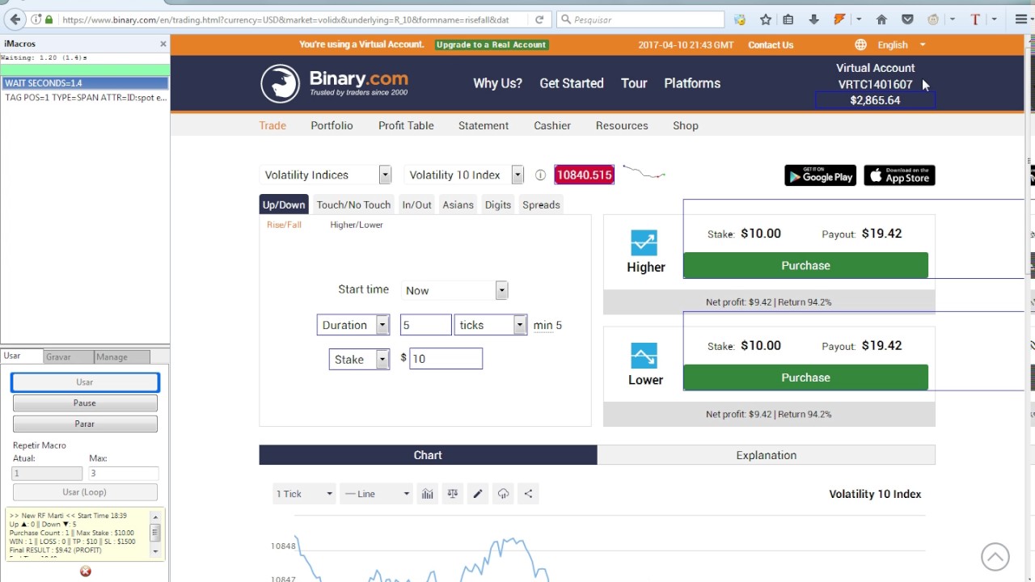Open the Portfolio menu item
The height and width of the screenshot is (582, 1035).
point(332,125)
